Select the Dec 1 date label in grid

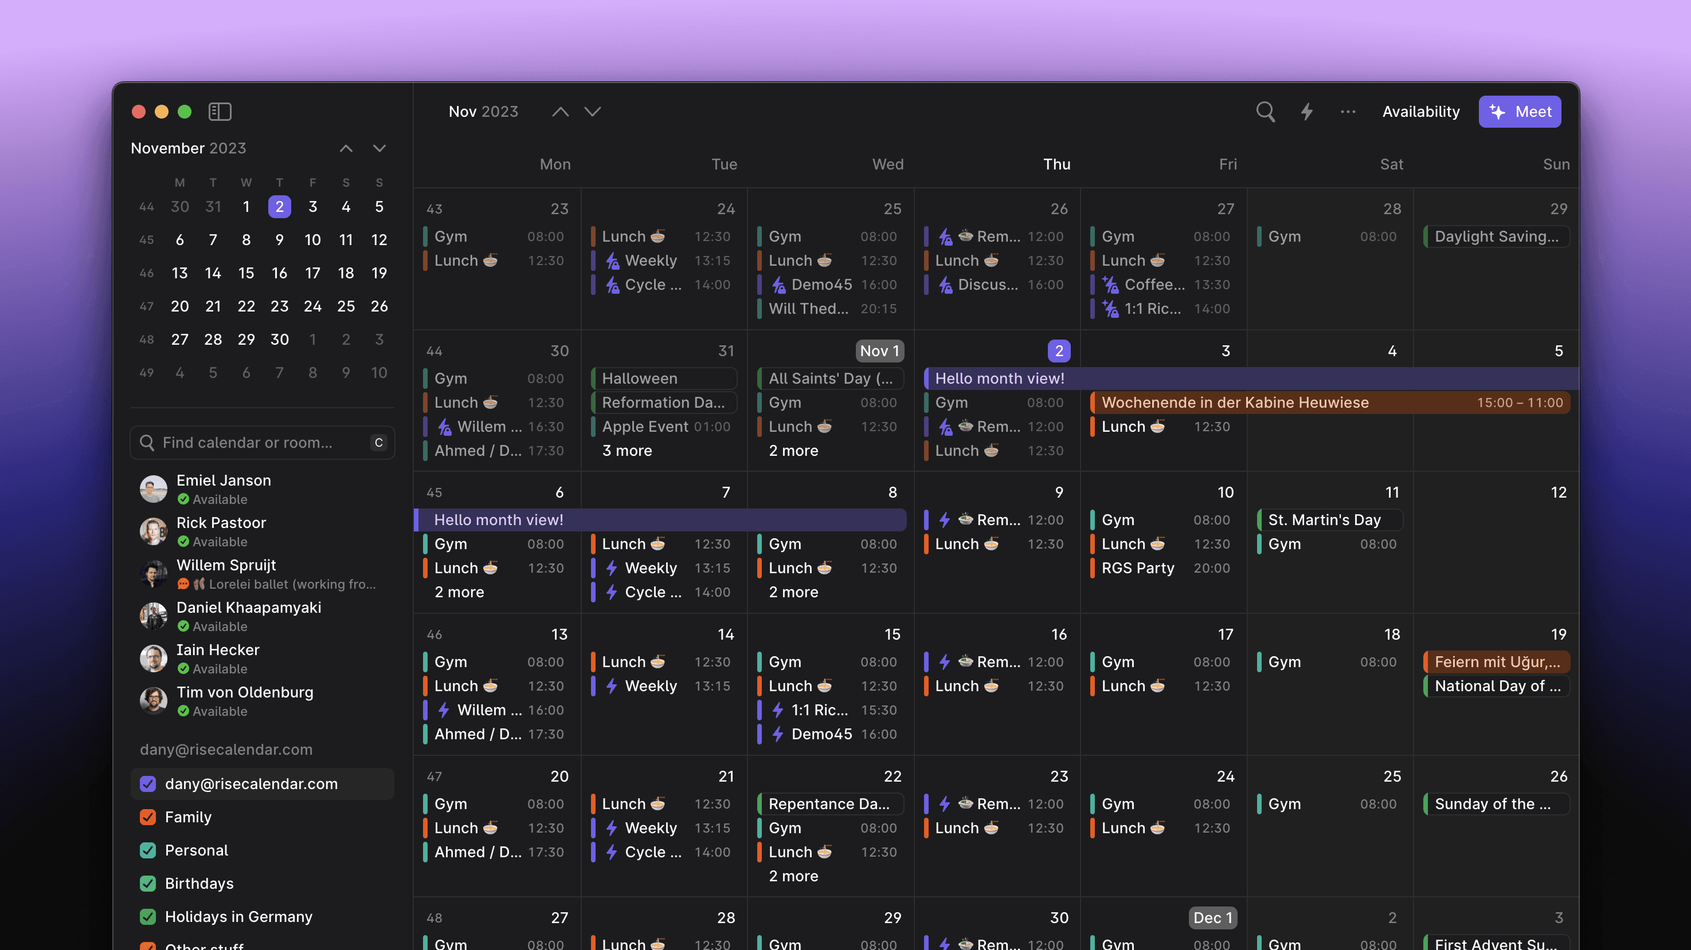pyautogui.click(x=1212, y=918)
